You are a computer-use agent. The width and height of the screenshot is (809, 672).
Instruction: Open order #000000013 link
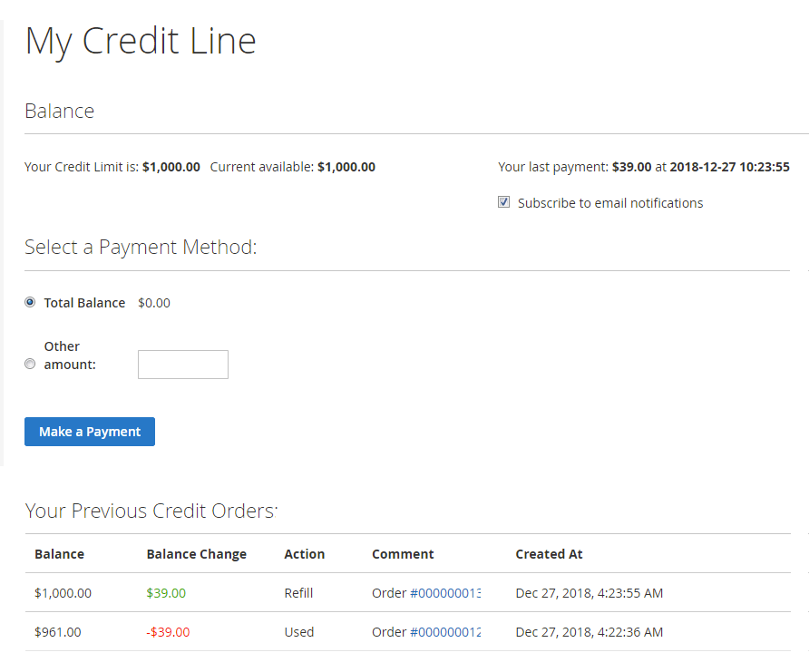(444, 593)
